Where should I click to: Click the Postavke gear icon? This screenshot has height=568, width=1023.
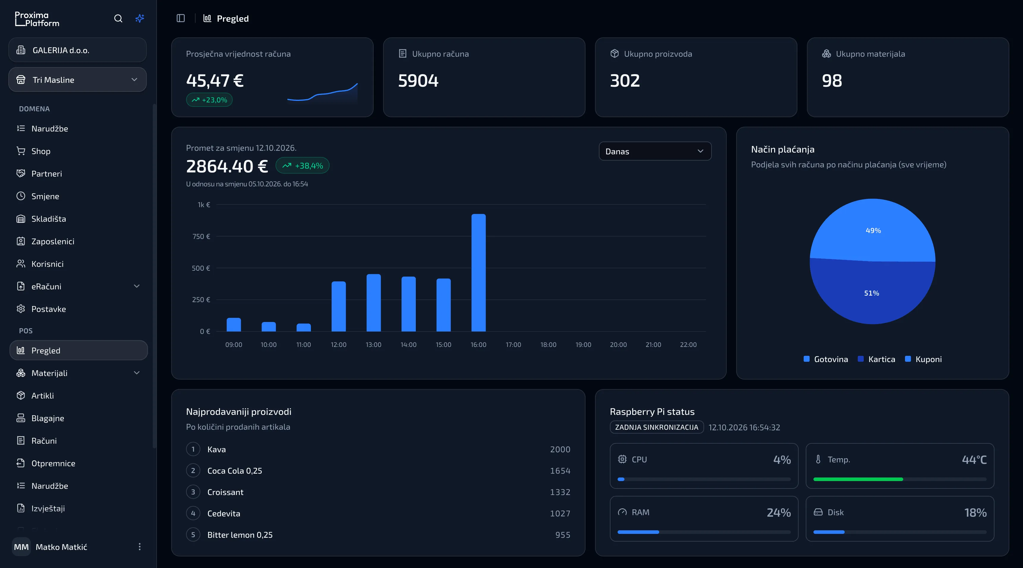pyautogui.click(x=21, y=309)
